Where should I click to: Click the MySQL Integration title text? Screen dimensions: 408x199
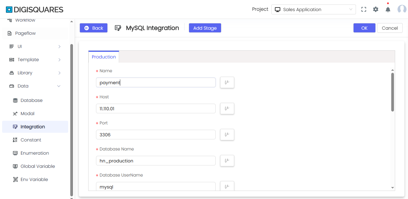point(153,28)
